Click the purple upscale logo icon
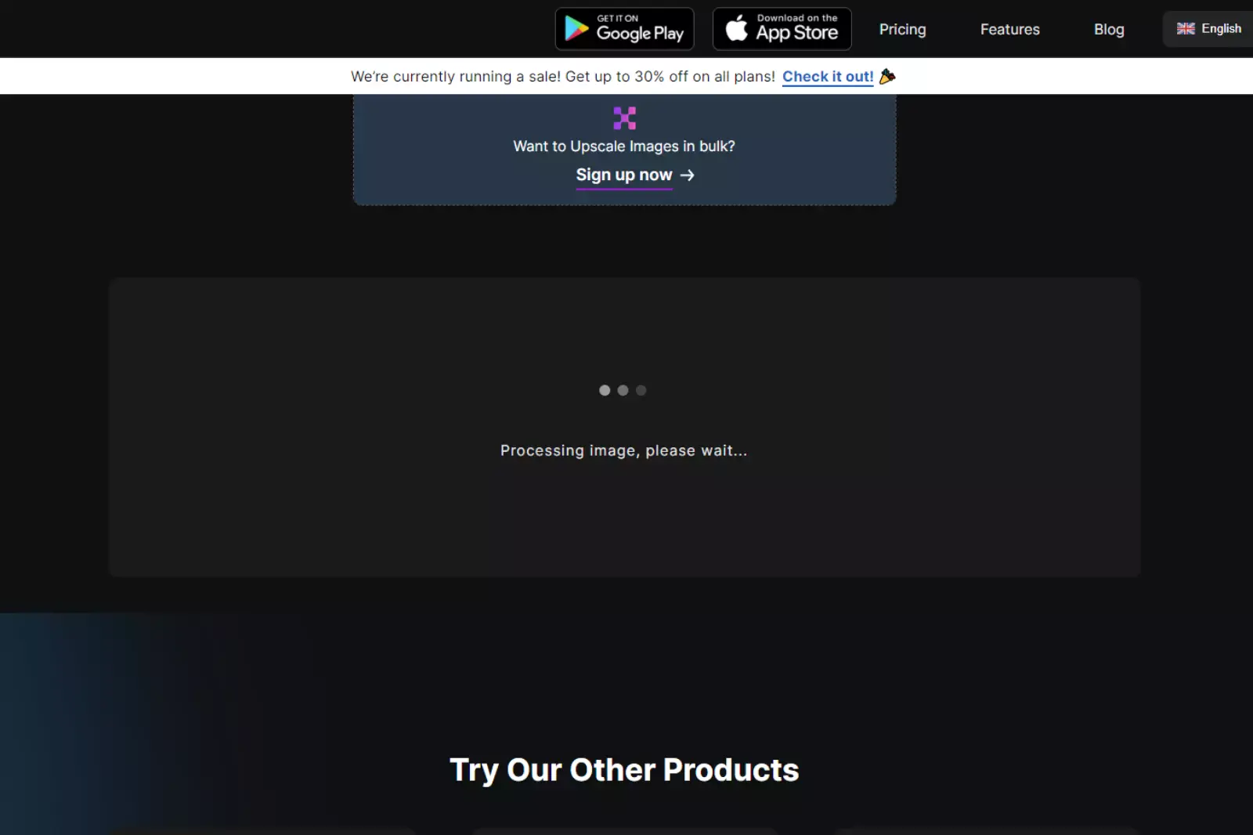This screenshot has height=835, width=1253. [x=624, y=118]
